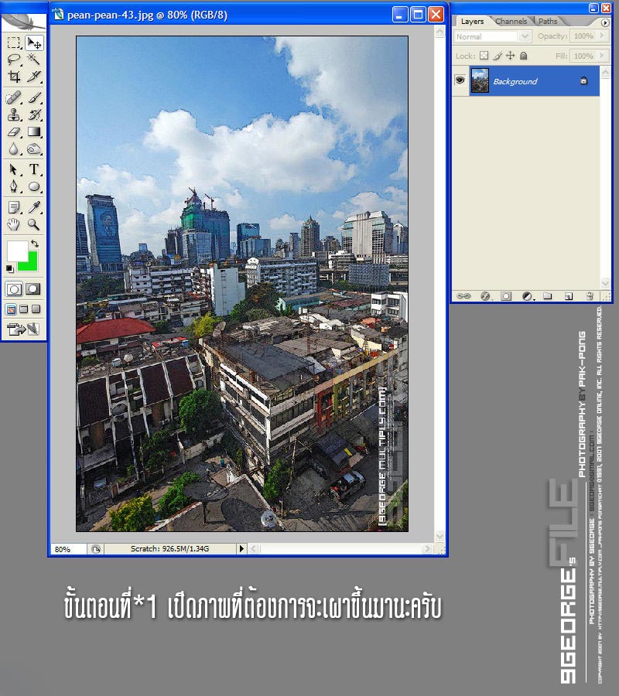Select the Type tool
The height and width of the screenshot is (696, 619).
tap(34, 169)
